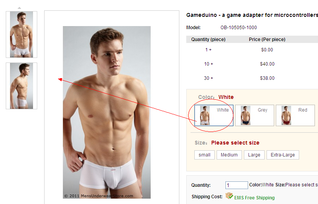This screenshot has height=204, width=318.
Task: Click the thumbnail carousel up arrow
Action: pyautogui.click(x=19, y=8)
